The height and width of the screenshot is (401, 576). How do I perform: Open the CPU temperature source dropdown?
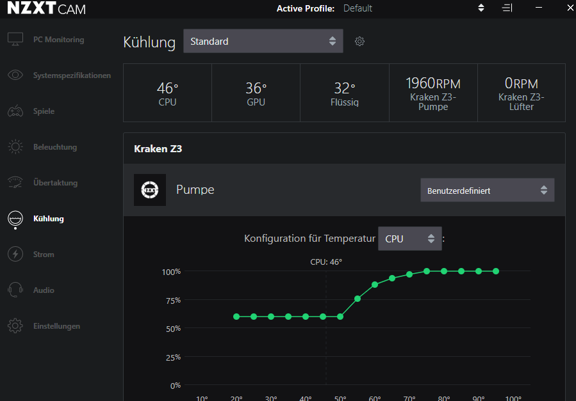[x=410, y=239]
